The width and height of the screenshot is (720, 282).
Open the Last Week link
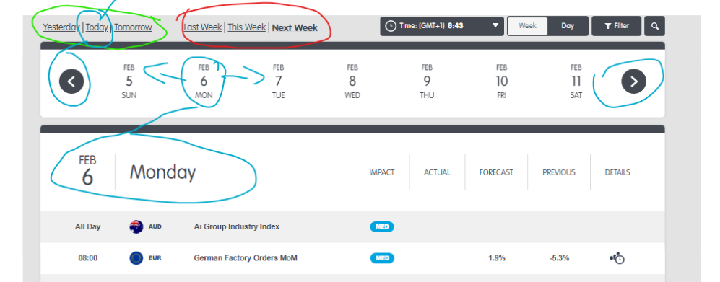point(203,27)
